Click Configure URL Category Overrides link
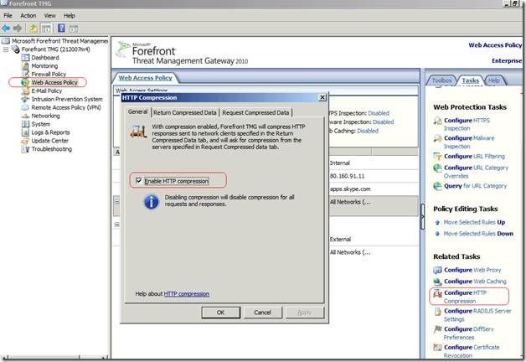 [x=476, y=172]
